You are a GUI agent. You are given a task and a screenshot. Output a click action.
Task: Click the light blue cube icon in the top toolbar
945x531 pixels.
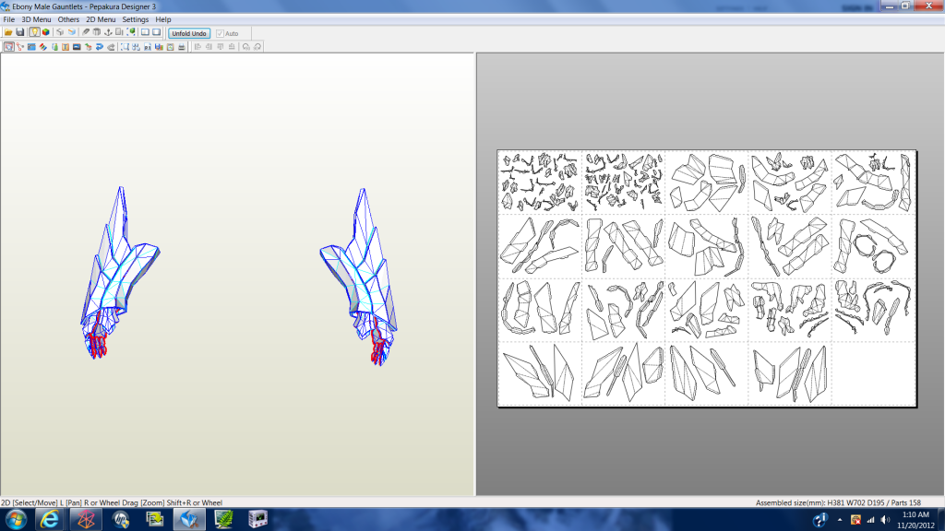click(72, 32)
